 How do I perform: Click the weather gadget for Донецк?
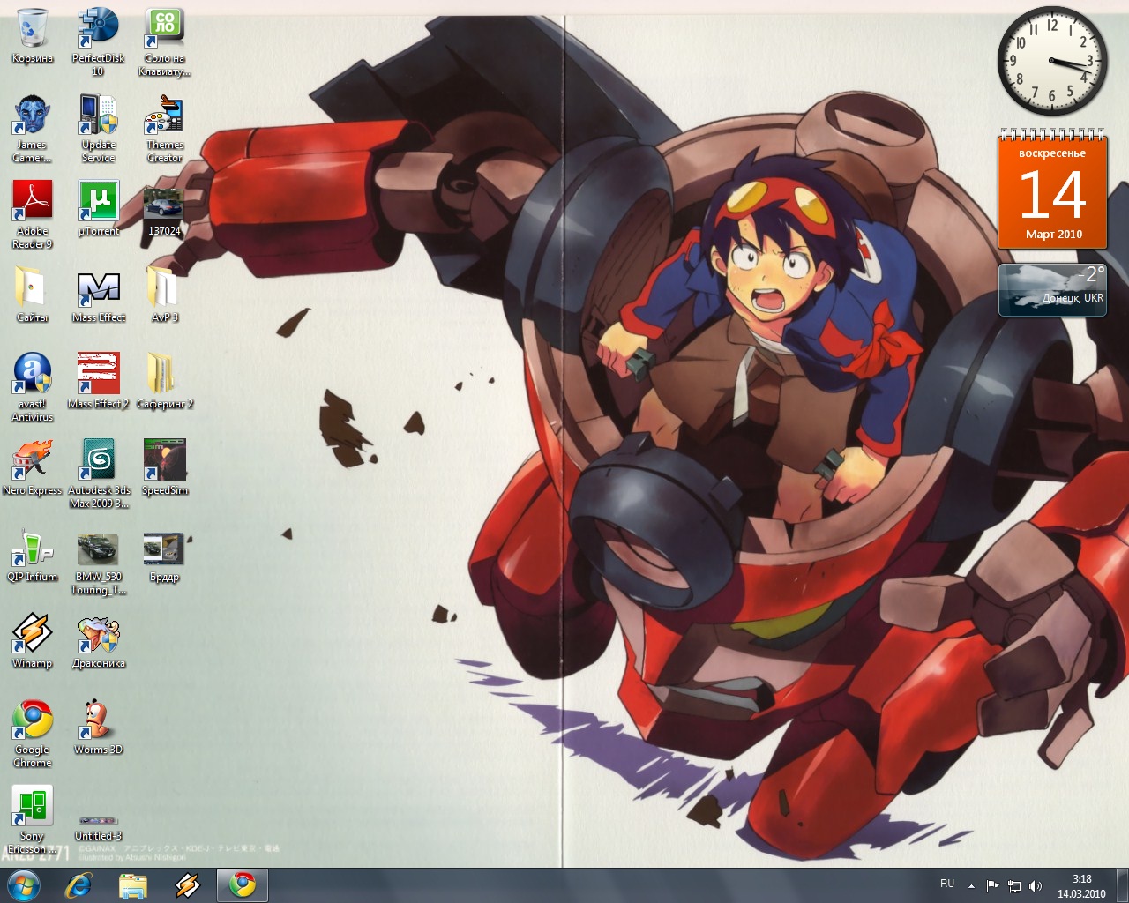[x=1052, y=289]
